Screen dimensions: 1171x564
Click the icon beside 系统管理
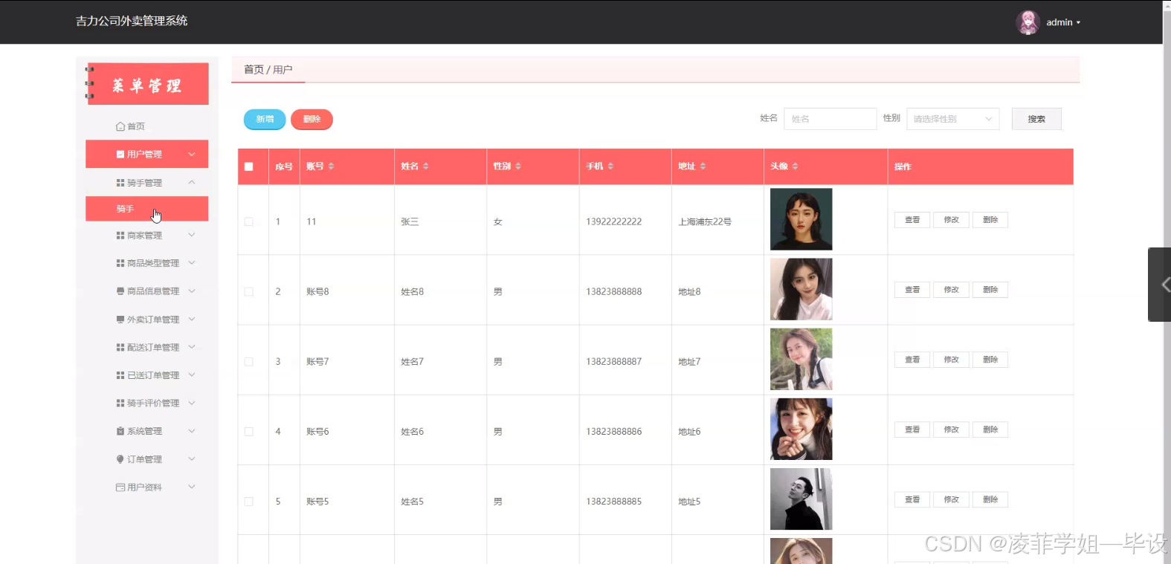point(120,431)
